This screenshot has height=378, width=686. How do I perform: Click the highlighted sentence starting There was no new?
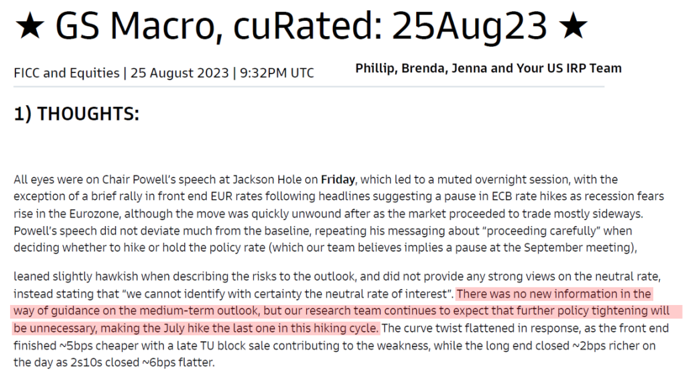click(x=340, y=310)
